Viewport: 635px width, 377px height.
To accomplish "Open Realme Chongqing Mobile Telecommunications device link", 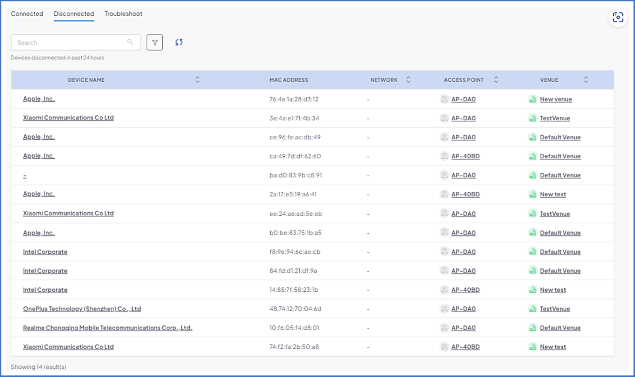I will coord(108,328).
